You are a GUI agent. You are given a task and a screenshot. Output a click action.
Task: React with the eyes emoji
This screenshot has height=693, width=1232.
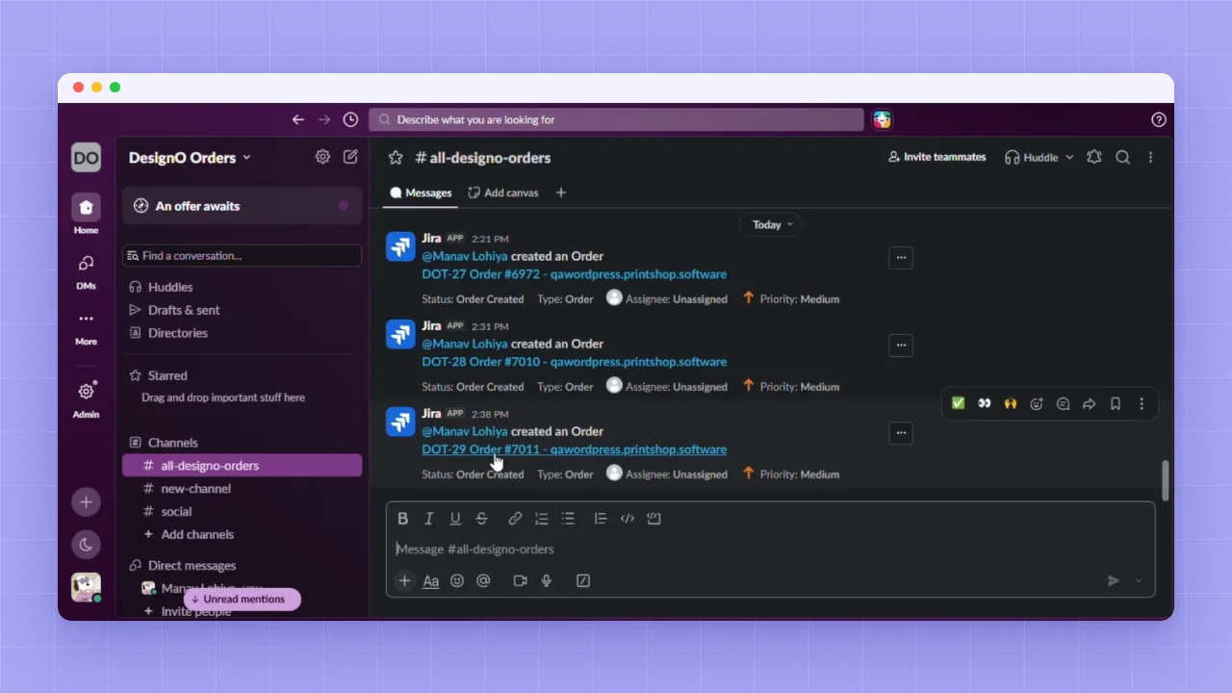984,403
